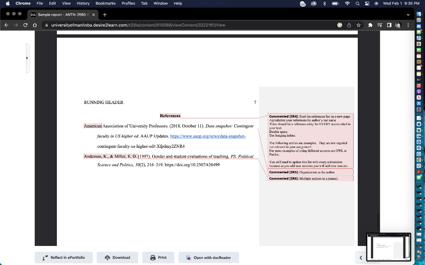Screen dimensions: 425x265
Task: Click the Google icon inside the address bar
Action: 340,25
